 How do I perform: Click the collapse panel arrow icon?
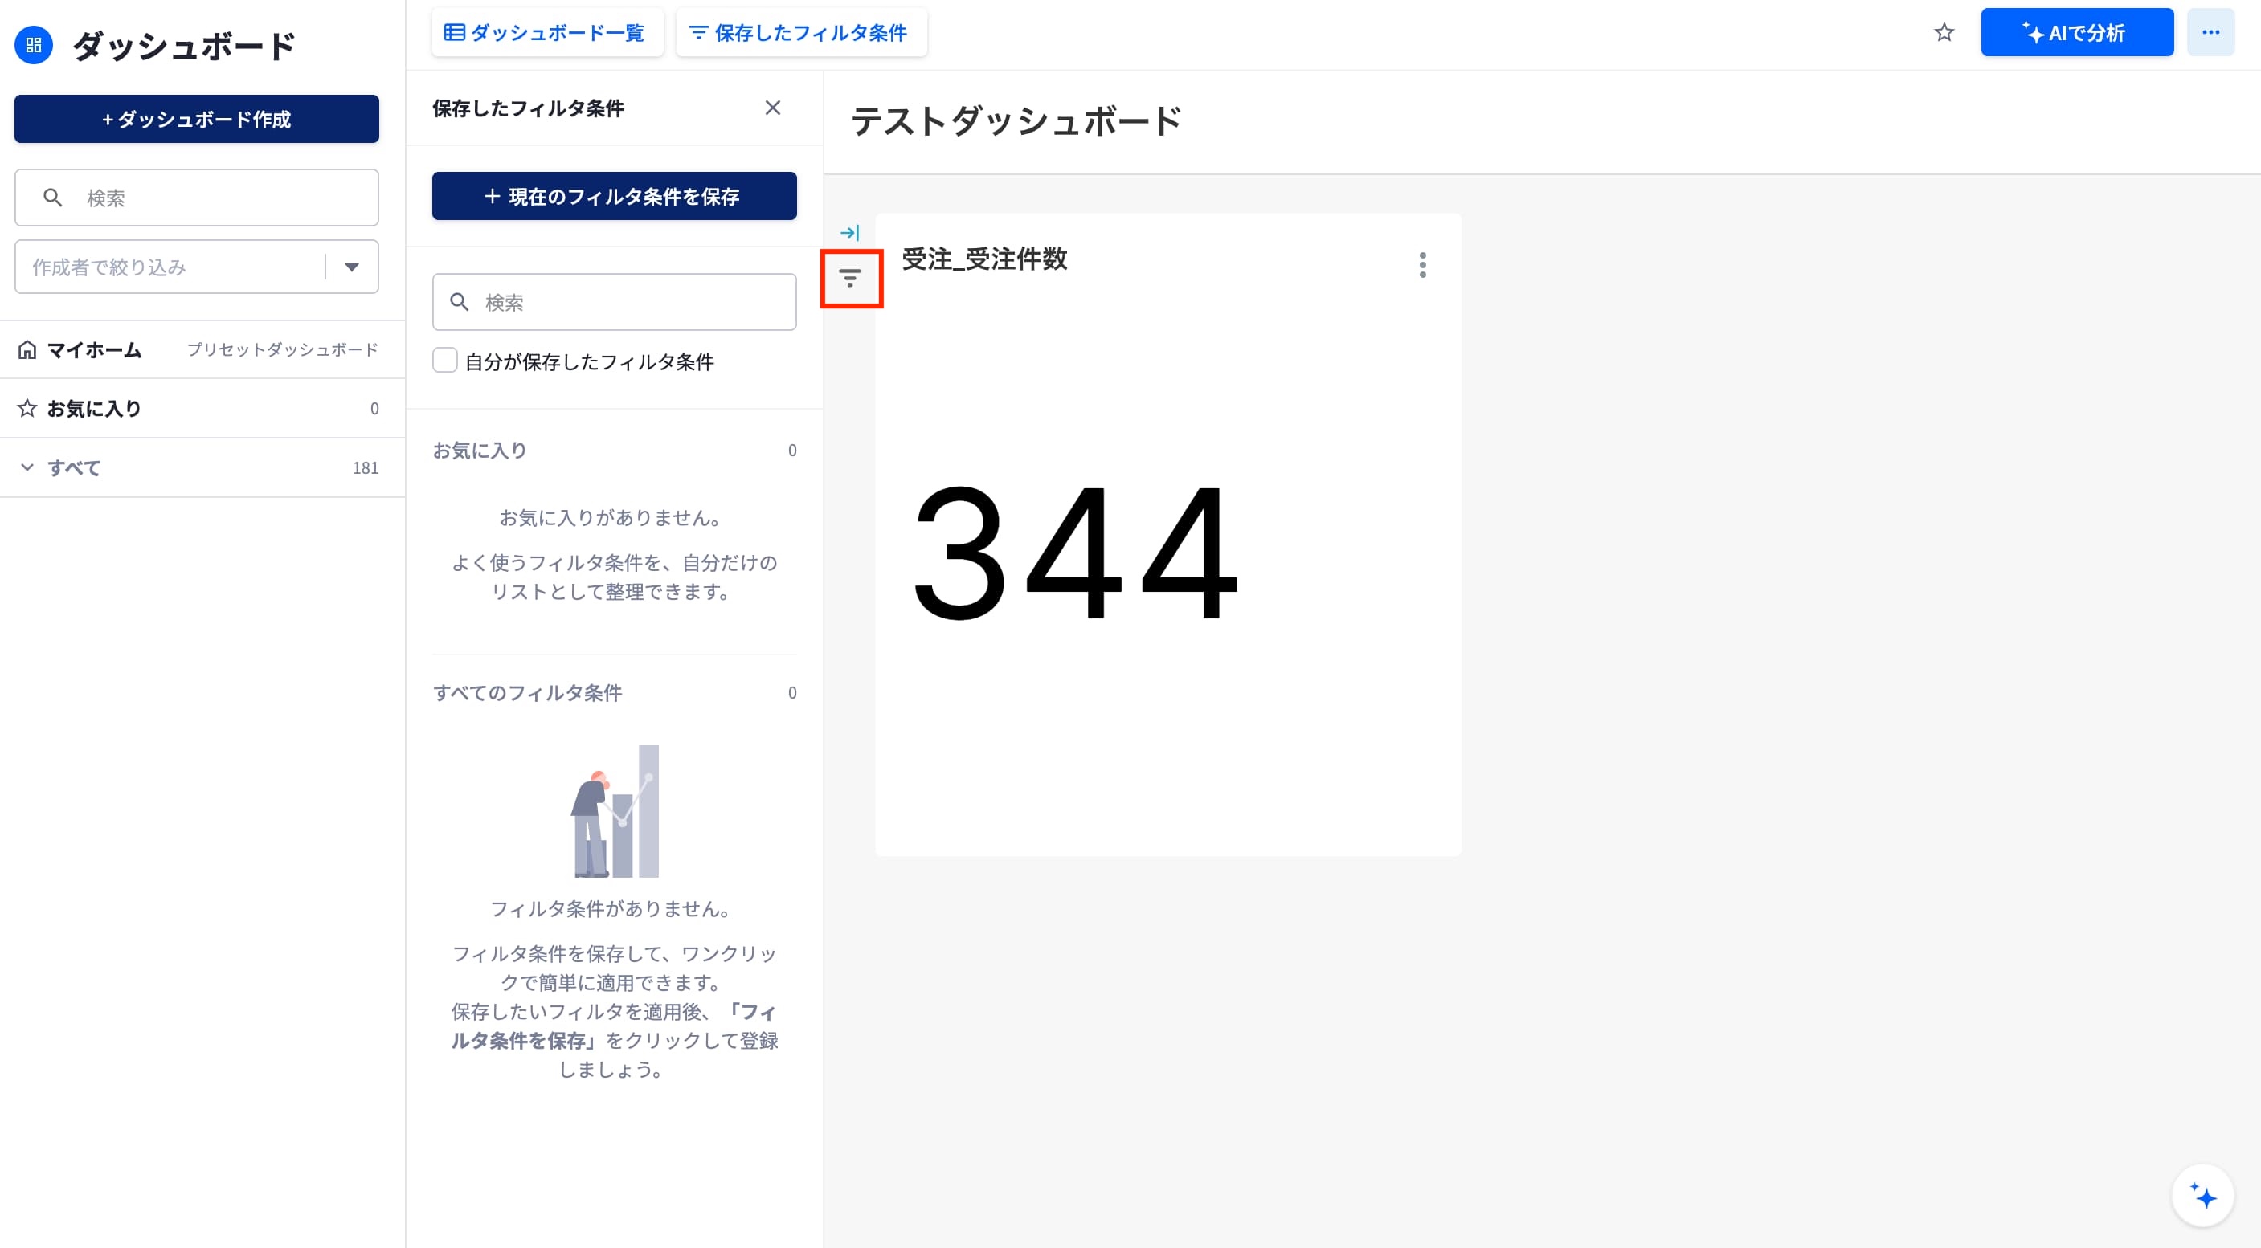click(849, 233)
